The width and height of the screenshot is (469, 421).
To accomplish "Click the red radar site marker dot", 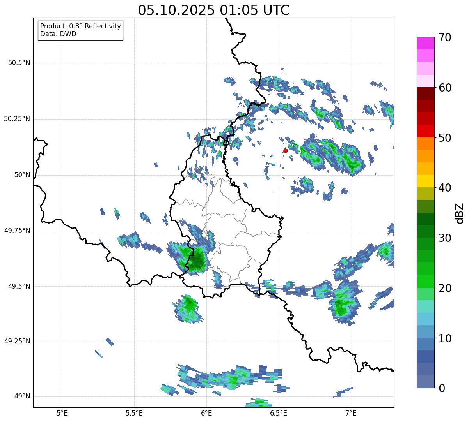I will pyautogui.click(x=286, y=150).
